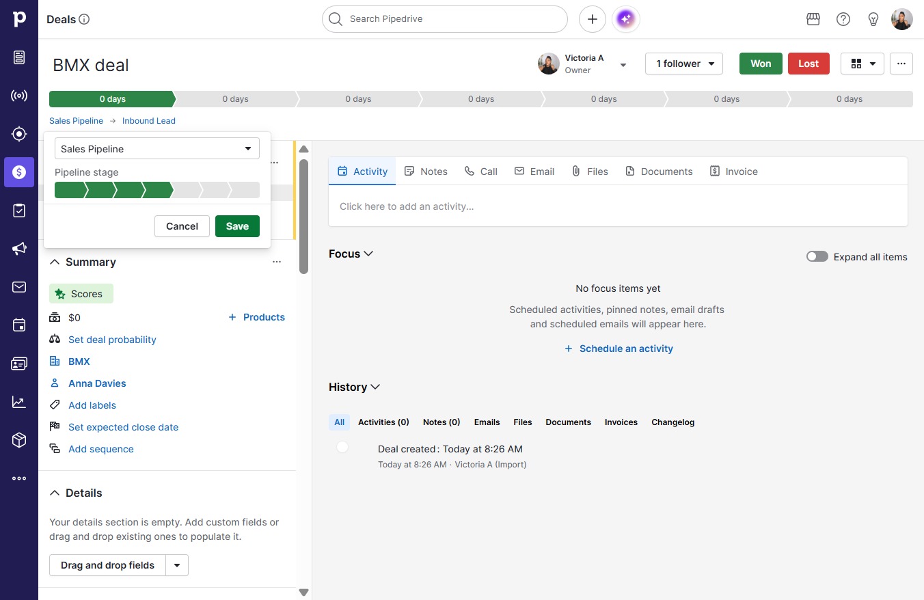
Task: Click the Scores star badge
Action: click(x=81, y=294)
